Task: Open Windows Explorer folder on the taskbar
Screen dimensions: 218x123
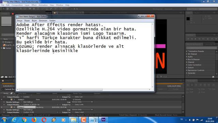Action: 74,120
